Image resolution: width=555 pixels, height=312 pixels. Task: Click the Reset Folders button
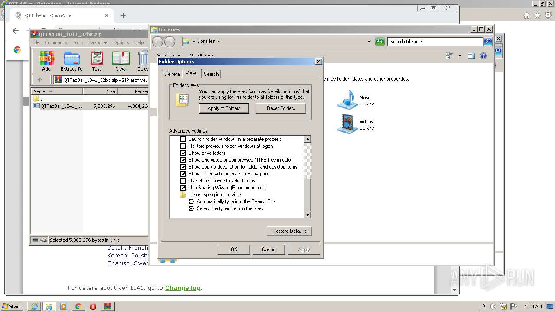pos(281,108)
